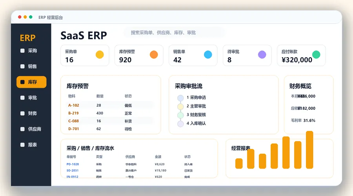
Task: Open the 销售单 42 stat card
Action: (x=193, y=55)
